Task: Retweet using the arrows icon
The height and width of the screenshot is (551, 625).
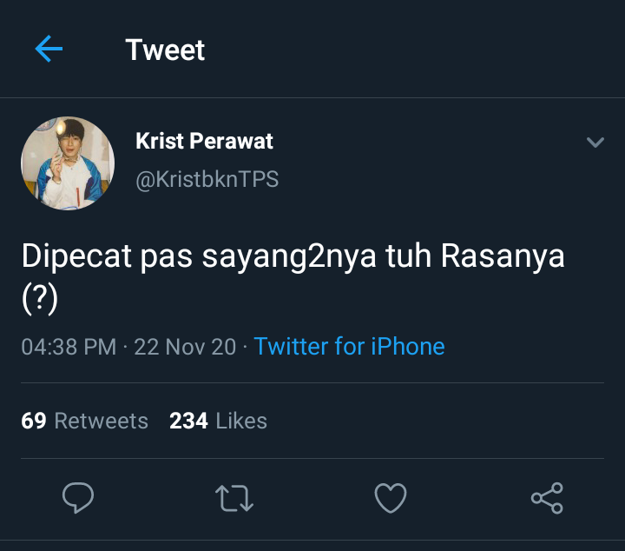Action: coord(234,498)
